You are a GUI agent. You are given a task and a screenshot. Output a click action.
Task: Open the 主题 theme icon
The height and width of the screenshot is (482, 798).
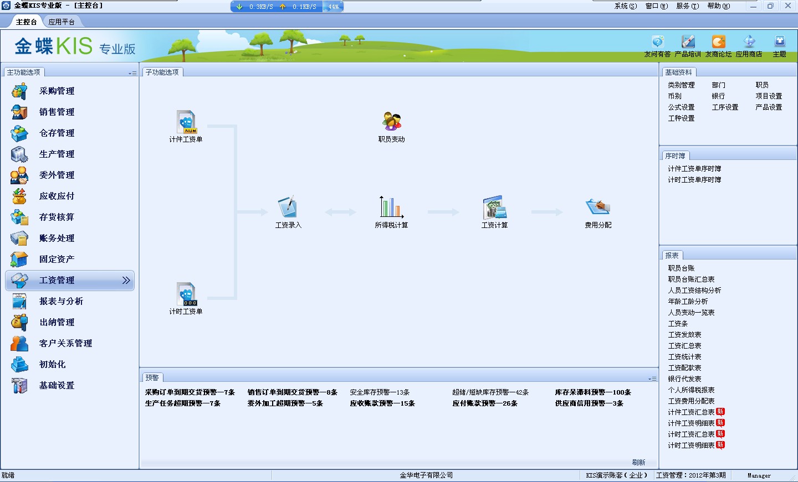pyautogui.click(x=780, y=42)
